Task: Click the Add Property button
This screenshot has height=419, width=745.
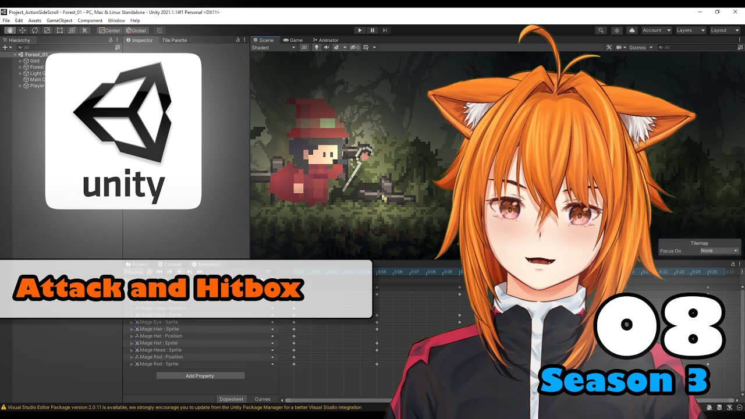Action: pos(200,376)
